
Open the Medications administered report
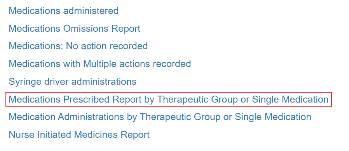pyautogui.click(x=63, y=10)
